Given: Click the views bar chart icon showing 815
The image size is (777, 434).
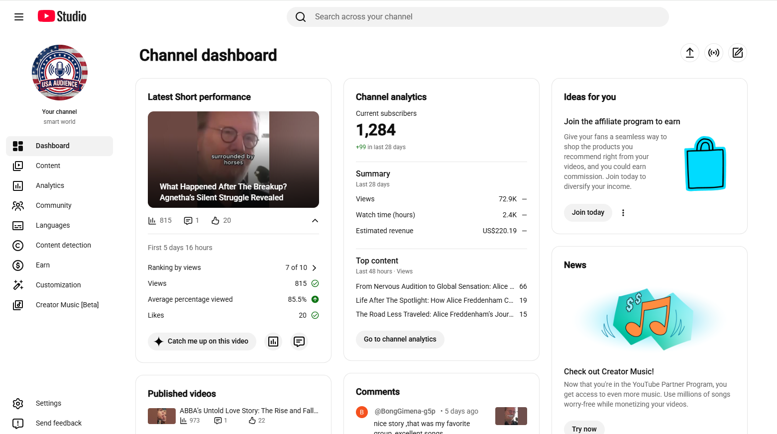Looking at the screenshot, I should (x=152, y=221).
